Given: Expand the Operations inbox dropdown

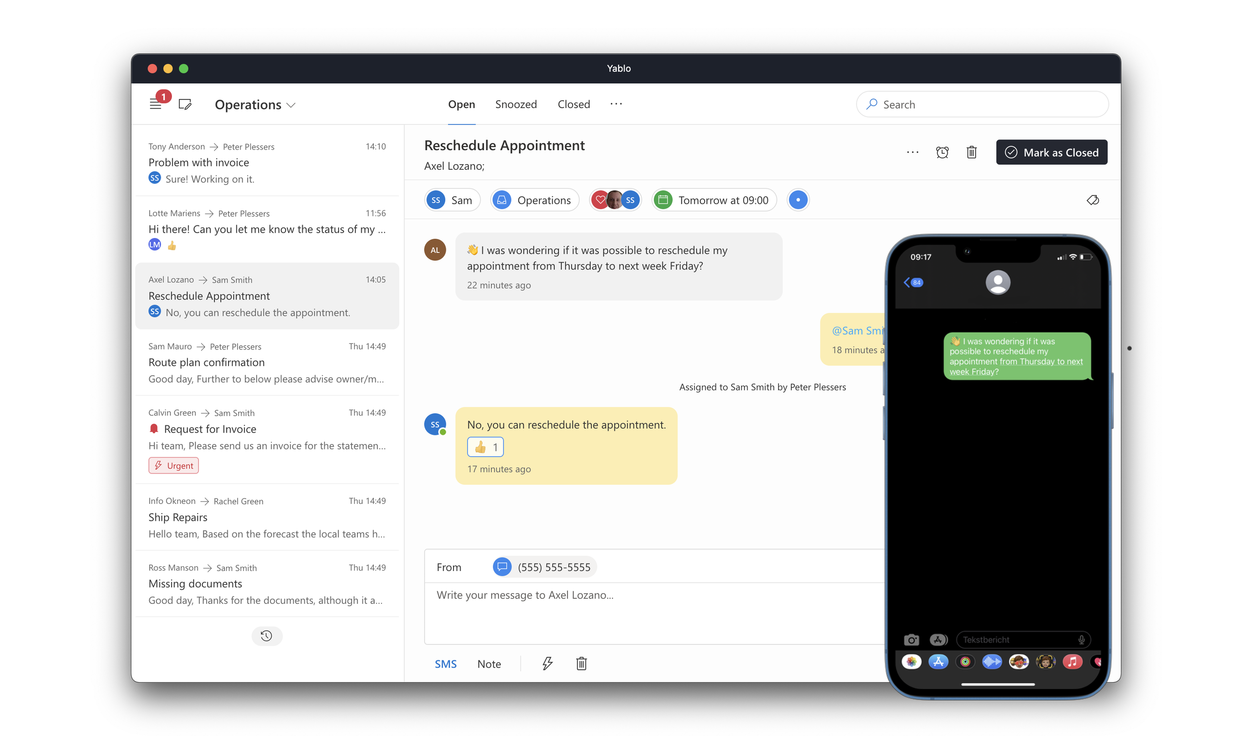Looking at the screenshot, I should (x=255, y=105).
